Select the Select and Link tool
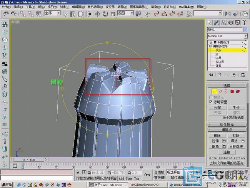 (x=23, y=14)
